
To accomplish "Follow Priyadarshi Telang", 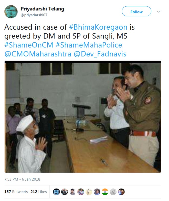I will click(136, 11).
